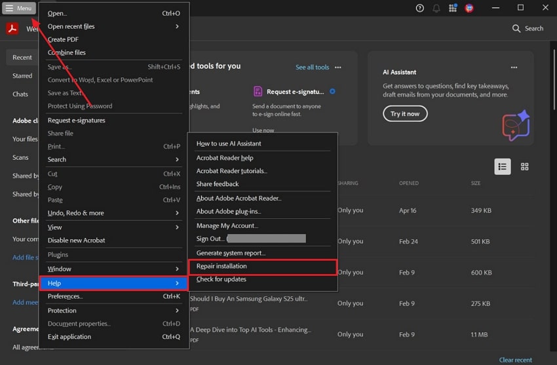Open How to use AI Assistant

(263, 144)
